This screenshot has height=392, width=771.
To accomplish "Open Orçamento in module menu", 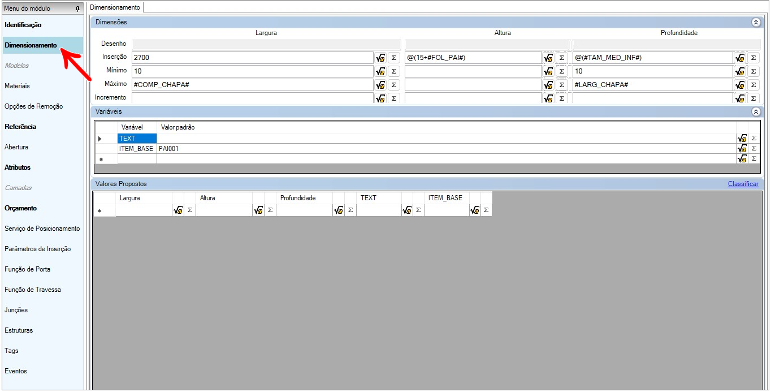I will 20,208.
